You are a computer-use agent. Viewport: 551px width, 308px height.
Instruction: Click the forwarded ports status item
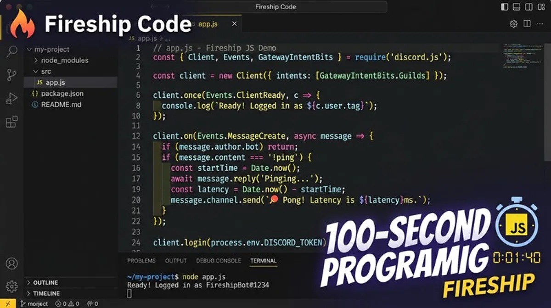92,303
